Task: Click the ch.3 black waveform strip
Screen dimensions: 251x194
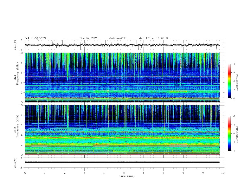Action: point(122,162)
